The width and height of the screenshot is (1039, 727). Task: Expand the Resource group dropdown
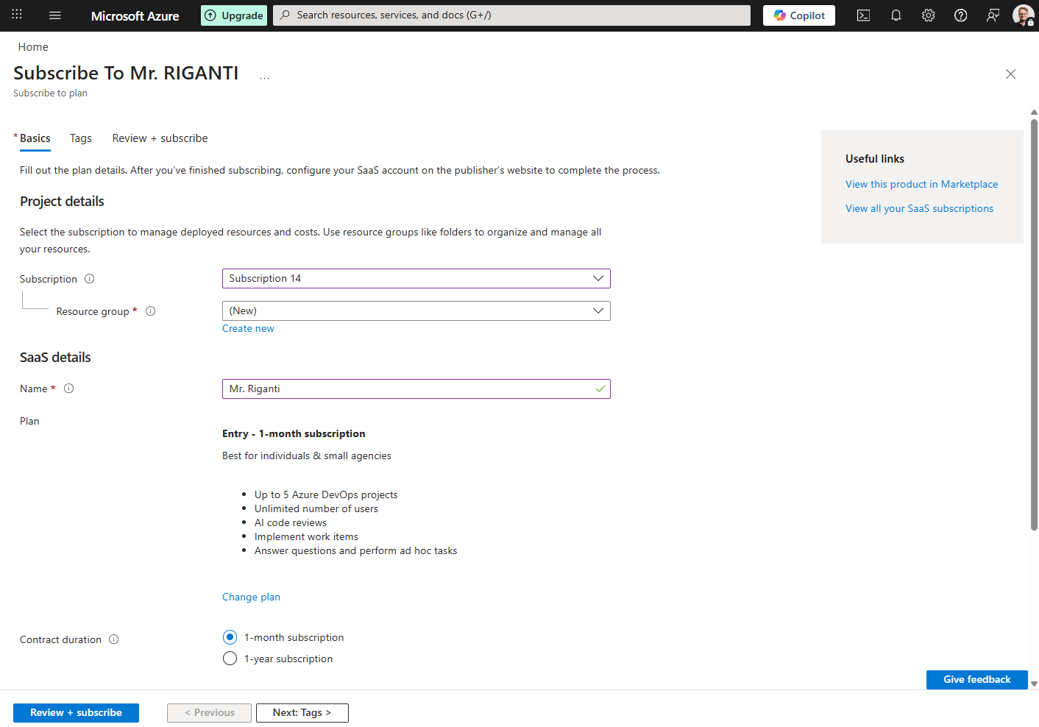[x=416, y=311]
